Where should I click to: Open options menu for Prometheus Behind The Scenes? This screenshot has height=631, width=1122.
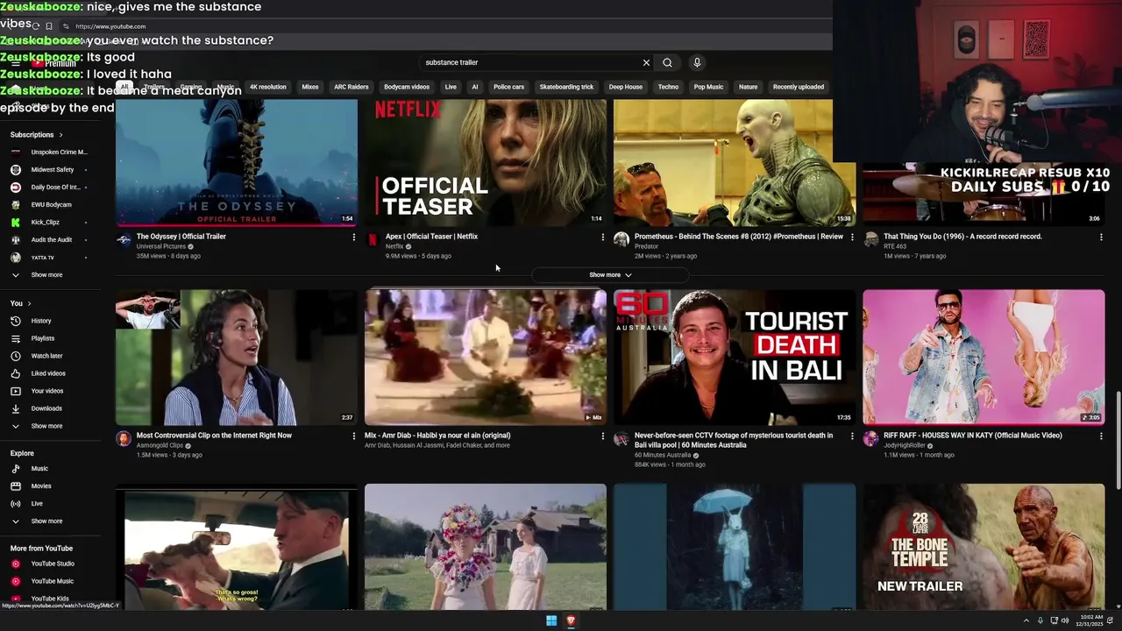pos(852,237)
